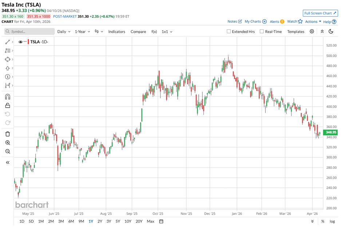The width and height of the screenshot is (341, 227).
Task: Open the Indicators menu
Action: click(116, 32)
